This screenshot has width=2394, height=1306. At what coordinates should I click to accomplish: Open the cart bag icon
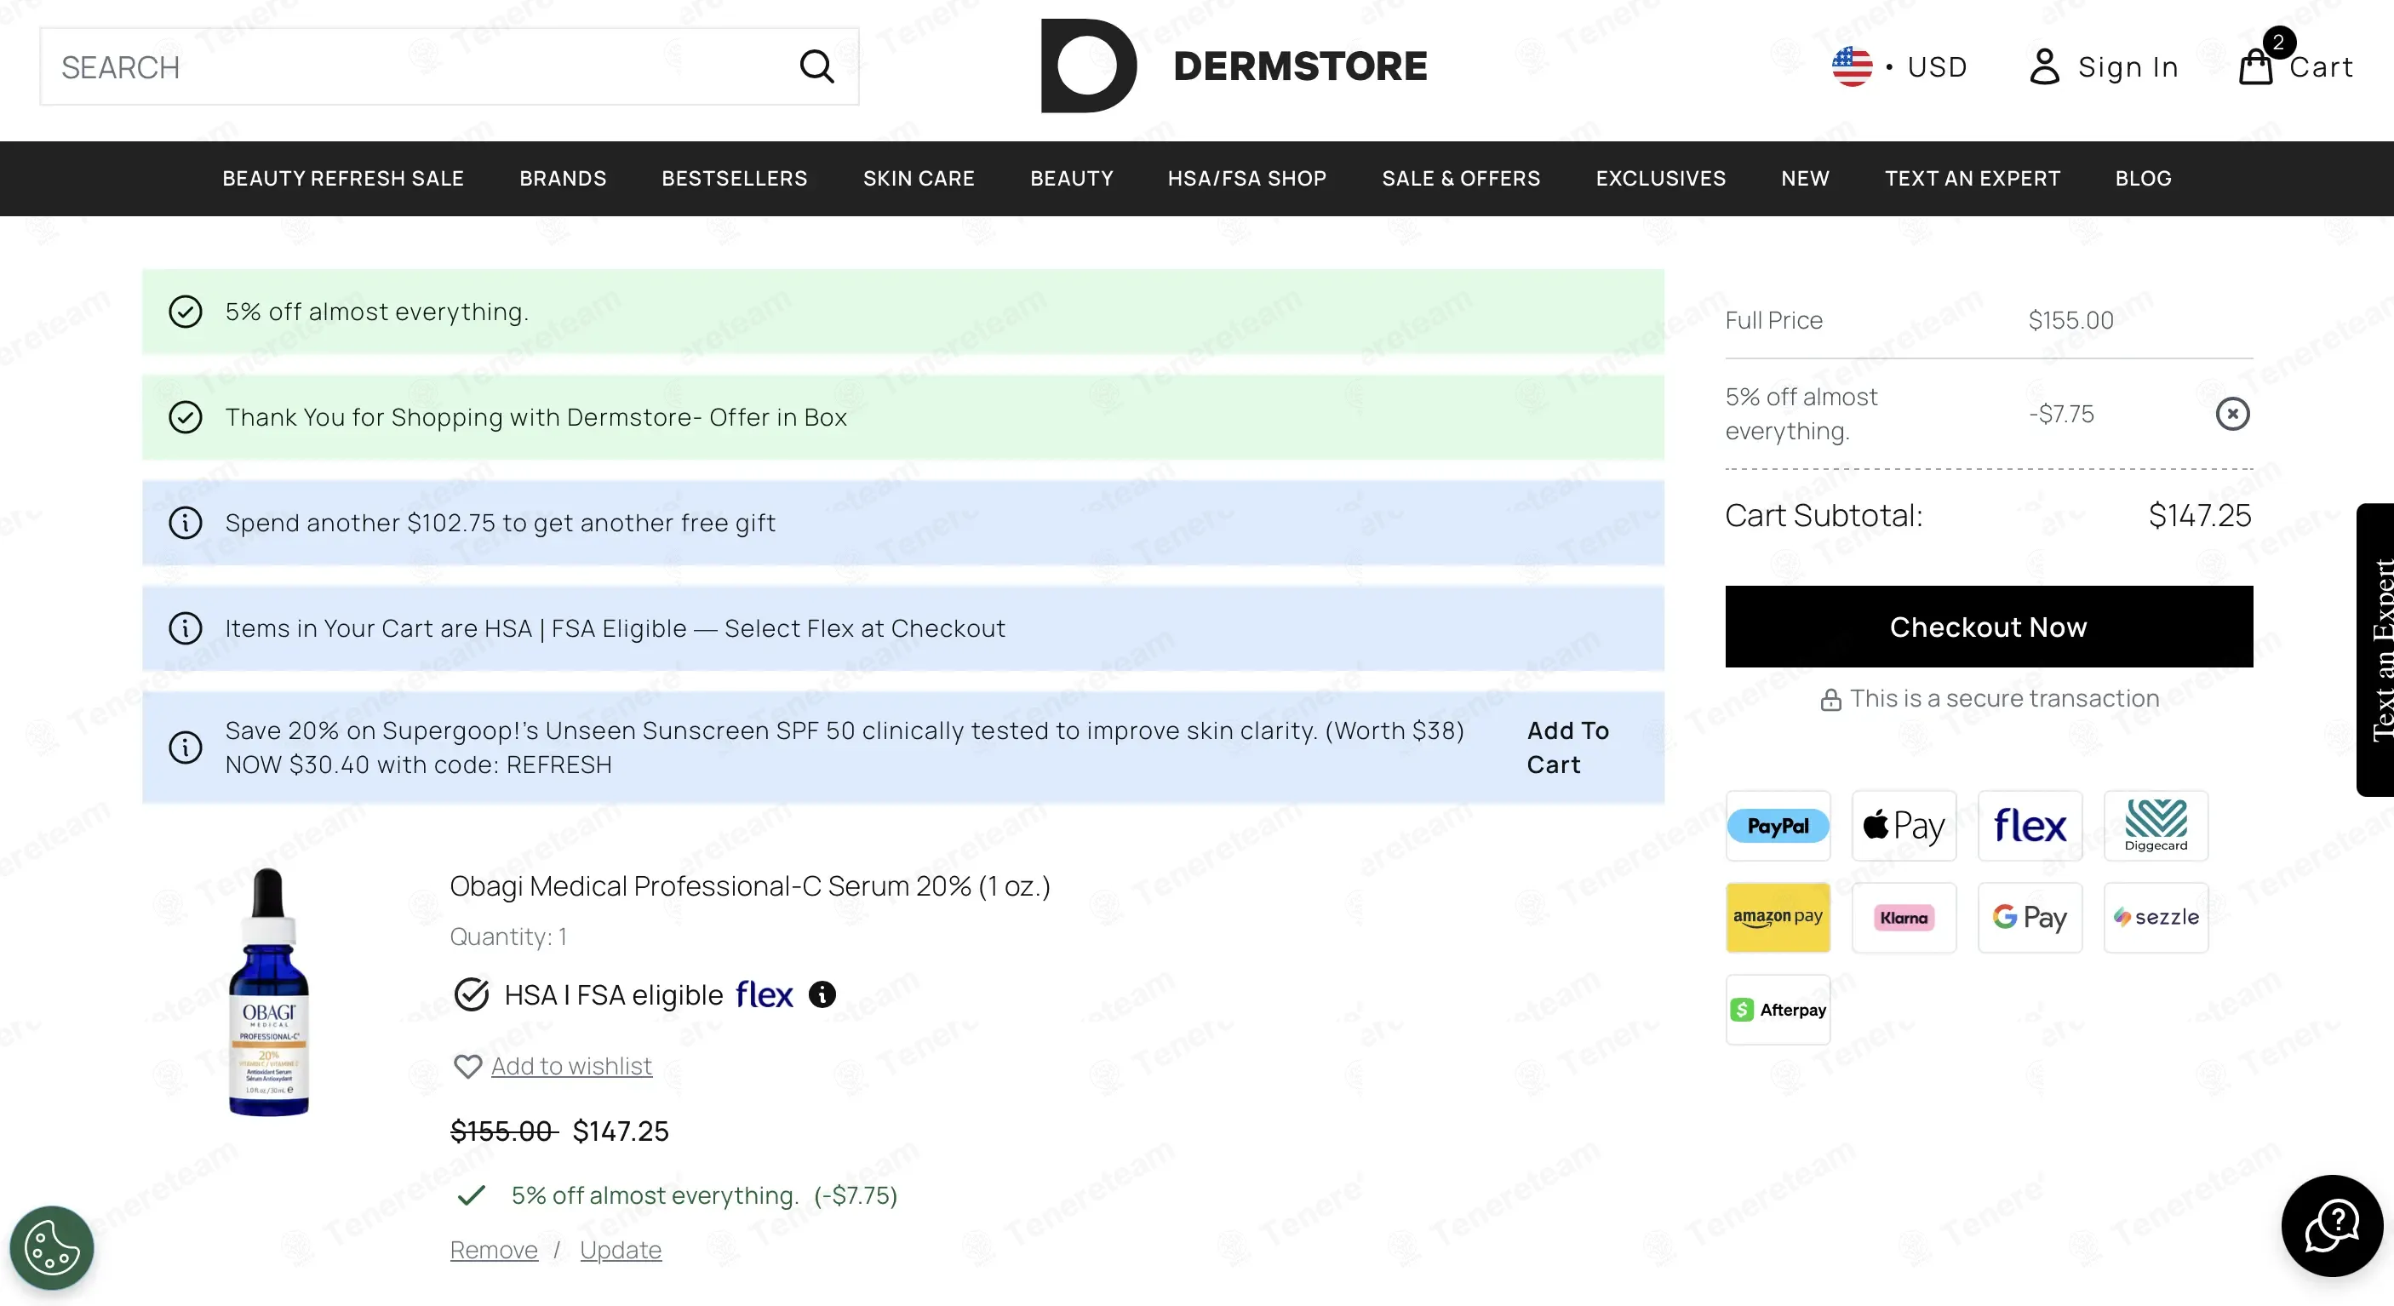pos(2255,67)
